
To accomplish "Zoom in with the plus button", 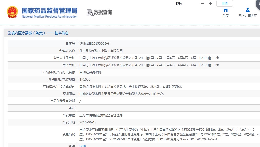I will pyautogui.click(x=210, y=3).
